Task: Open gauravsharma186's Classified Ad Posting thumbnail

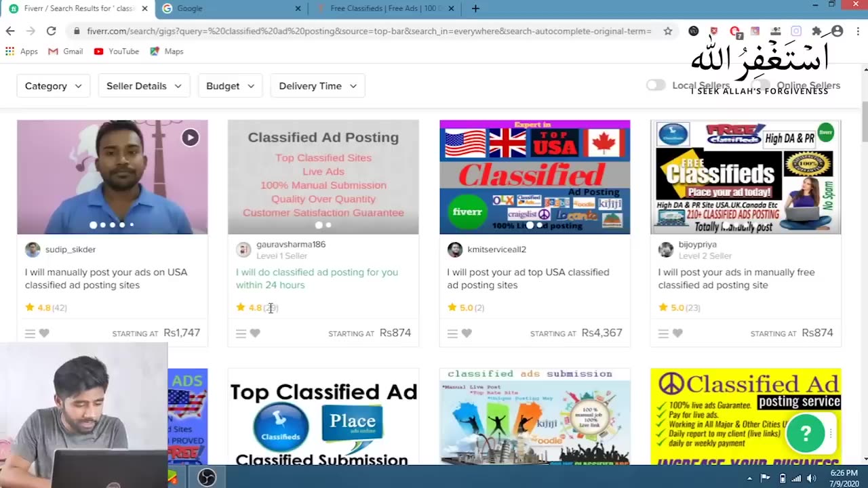Action: point(323,177)
